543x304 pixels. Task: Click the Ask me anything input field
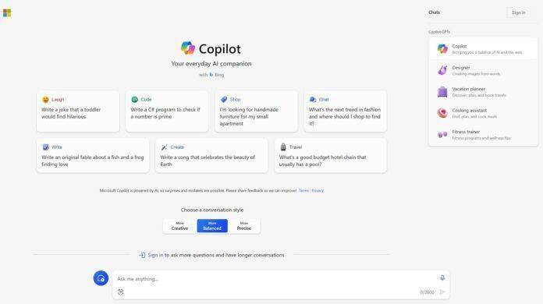tap(274, 279)
